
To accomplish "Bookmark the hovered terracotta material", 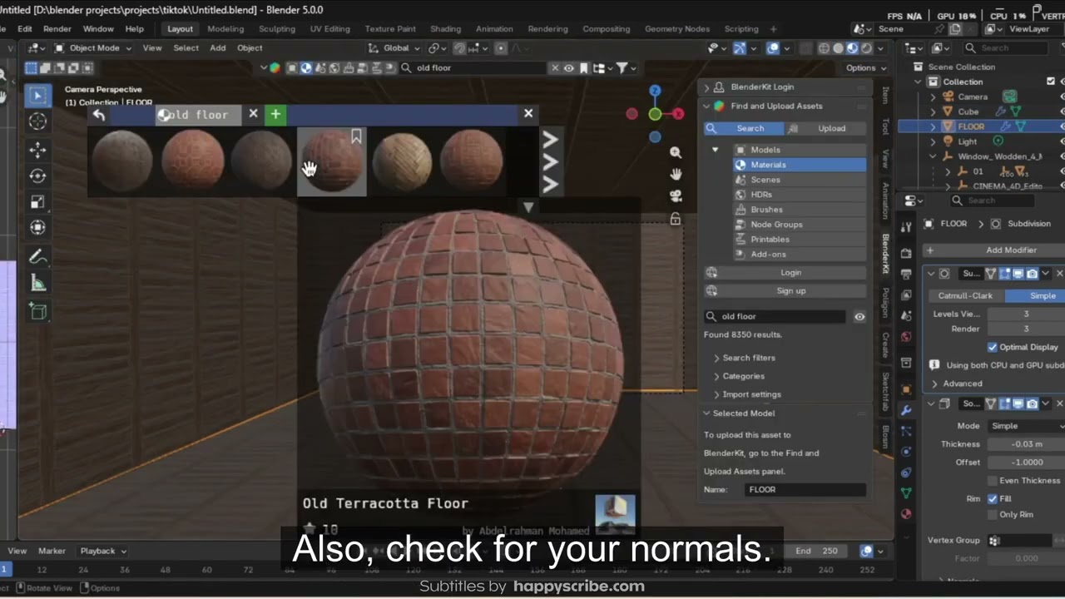I will click(356, 136).
